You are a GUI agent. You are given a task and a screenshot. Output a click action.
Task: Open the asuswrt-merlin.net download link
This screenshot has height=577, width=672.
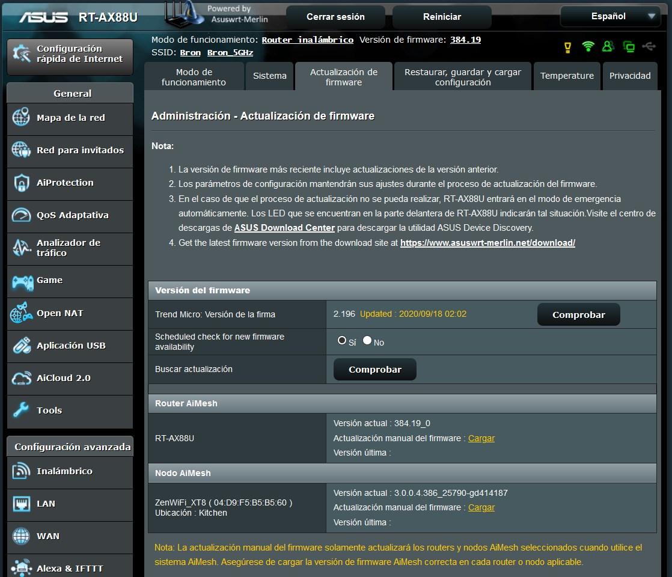[487, 243]
